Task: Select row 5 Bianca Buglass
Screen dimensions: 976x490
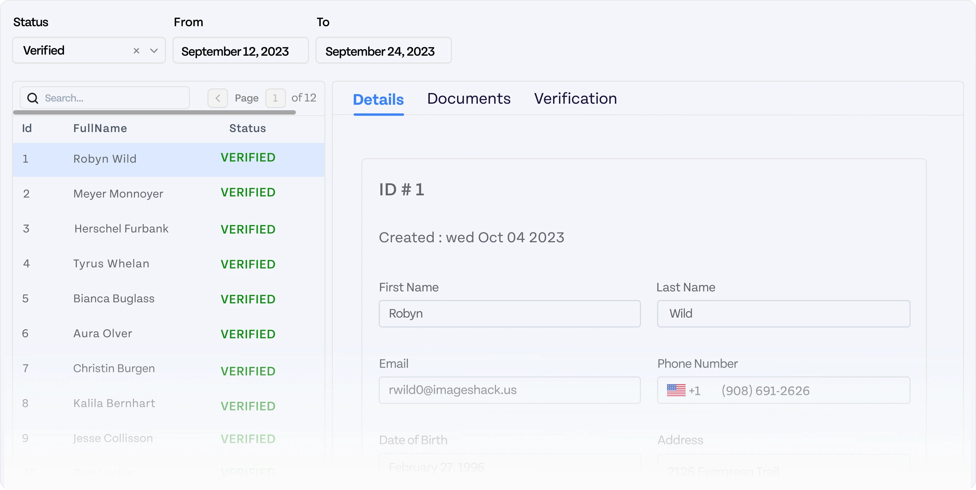Action: [x=169, y=299]
